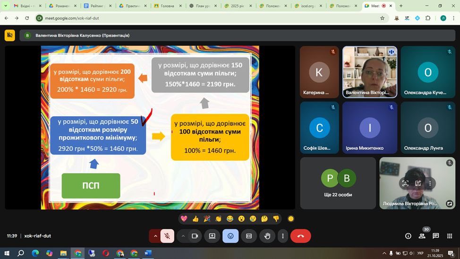Switch to the Головна tab
Viewport: 460px width, 259px height.
pos(168,6)
